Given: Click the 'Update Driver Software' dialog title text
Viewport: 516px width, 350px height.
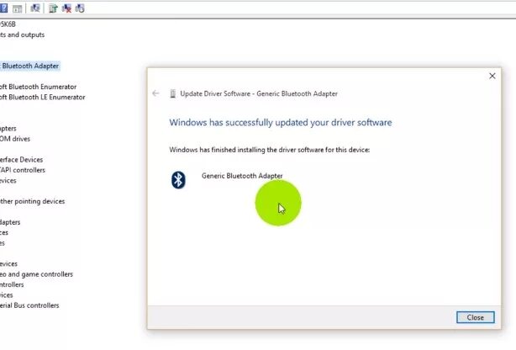Looking at the screenshot, I should (259, 93).
